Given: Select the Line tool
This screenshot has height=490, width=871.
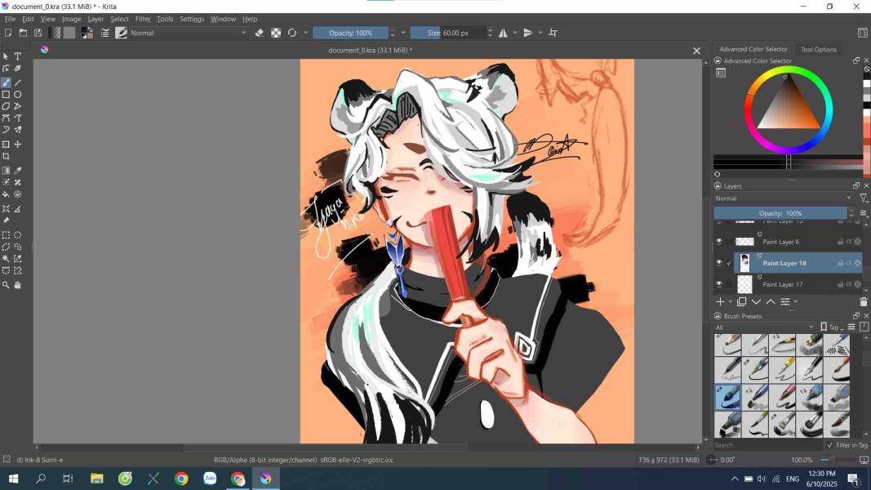Looking at the screenshot, I should pyautogui.click(x=18, y=82).
